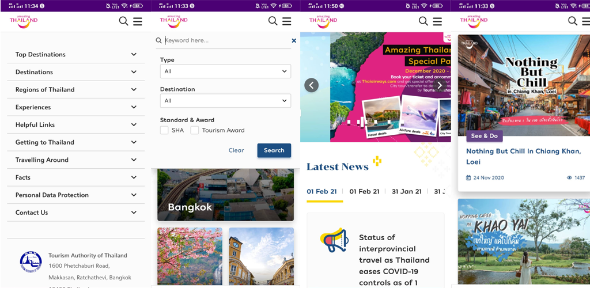
Task: Open search icon in first phone header
Action: (x=123, y=21)
